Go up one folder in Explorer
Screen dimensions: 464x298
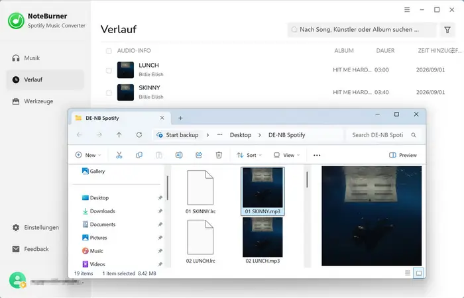click(119, 135)
